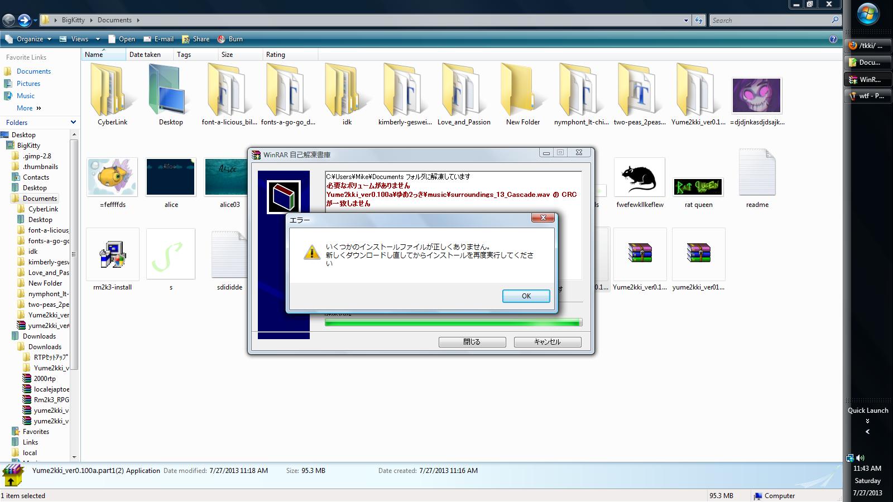Open Documents in Favorite Links
Image resolution: width=893 pixels, height=502 pixels.
click(x=33, y=71)
